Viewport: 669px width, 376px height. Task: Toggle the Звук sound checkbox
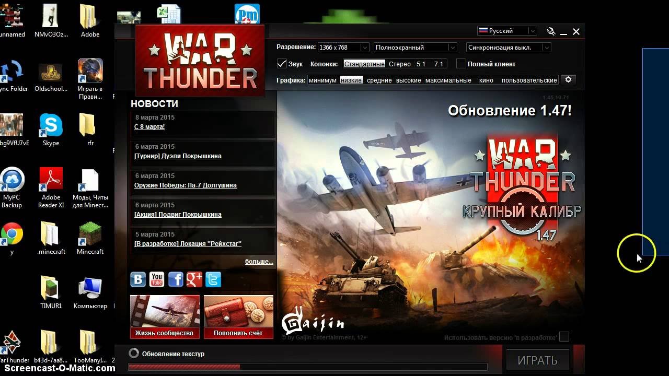[282, 64]
